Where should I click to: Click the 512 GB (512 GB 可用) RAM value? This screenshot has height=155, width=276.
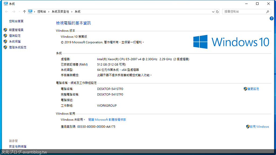[111, 65]
